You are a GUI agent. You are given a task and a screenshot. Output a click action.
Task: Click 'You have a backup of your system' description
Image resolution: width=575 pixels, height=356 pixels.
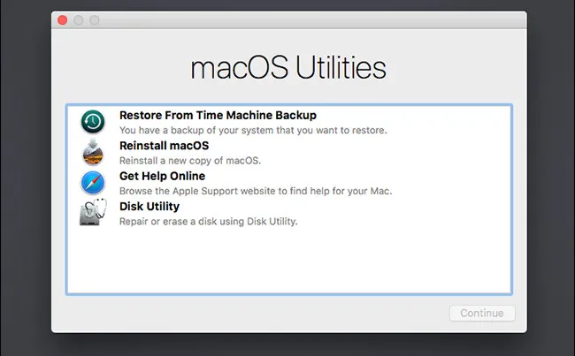pyautogui.click(x=252, y=130)
